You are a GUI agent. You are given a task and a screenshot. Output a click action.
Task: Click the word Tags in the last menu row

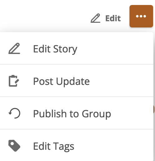pyautogui.click(x=63, y=147)
